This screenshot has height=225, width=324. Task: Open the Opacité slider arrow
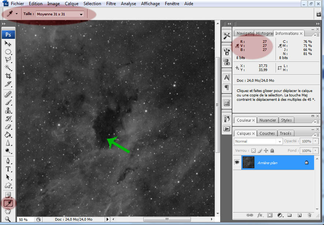coord(316,141)
